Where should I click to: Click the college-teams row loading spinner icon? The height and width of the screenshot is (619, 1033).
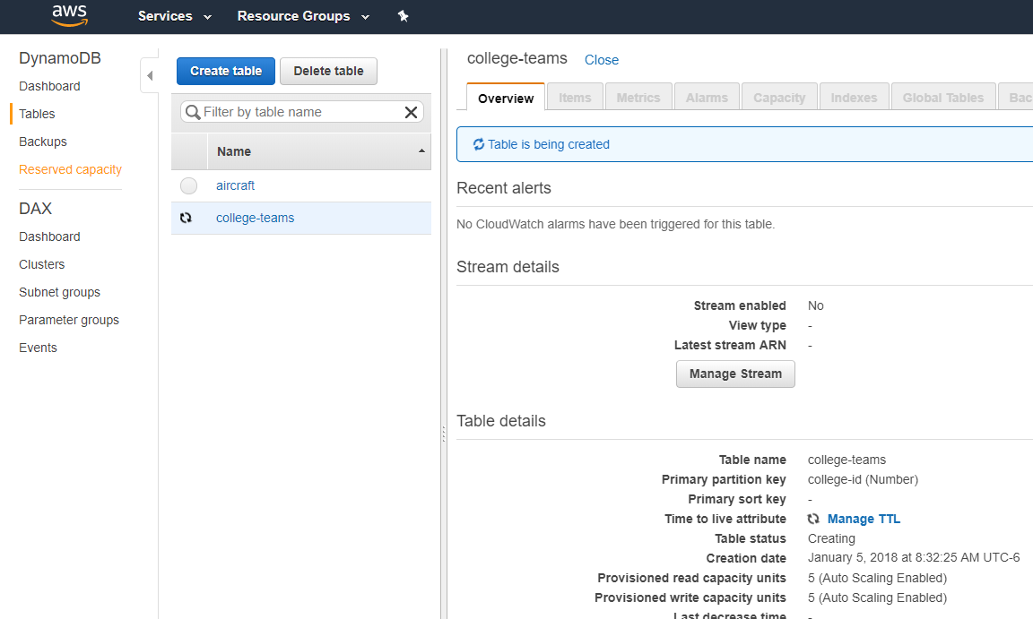(x=186, y=218)
